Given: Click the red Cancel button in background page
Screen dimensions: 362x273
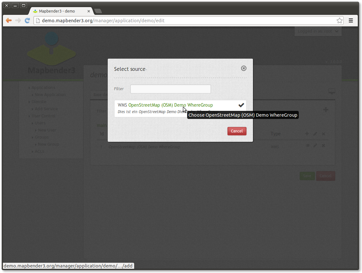Looking at the screenshot, I should [x=326, y=176].
